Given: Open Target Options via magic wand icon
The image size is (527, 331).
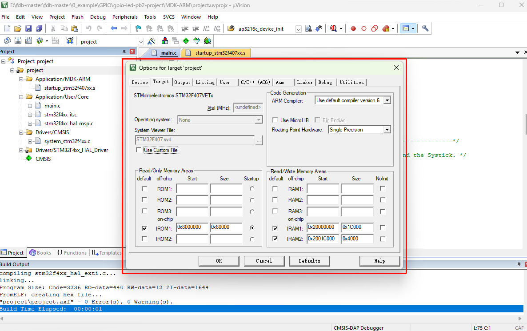Looking at the screenshot, I should pos(152,41).
